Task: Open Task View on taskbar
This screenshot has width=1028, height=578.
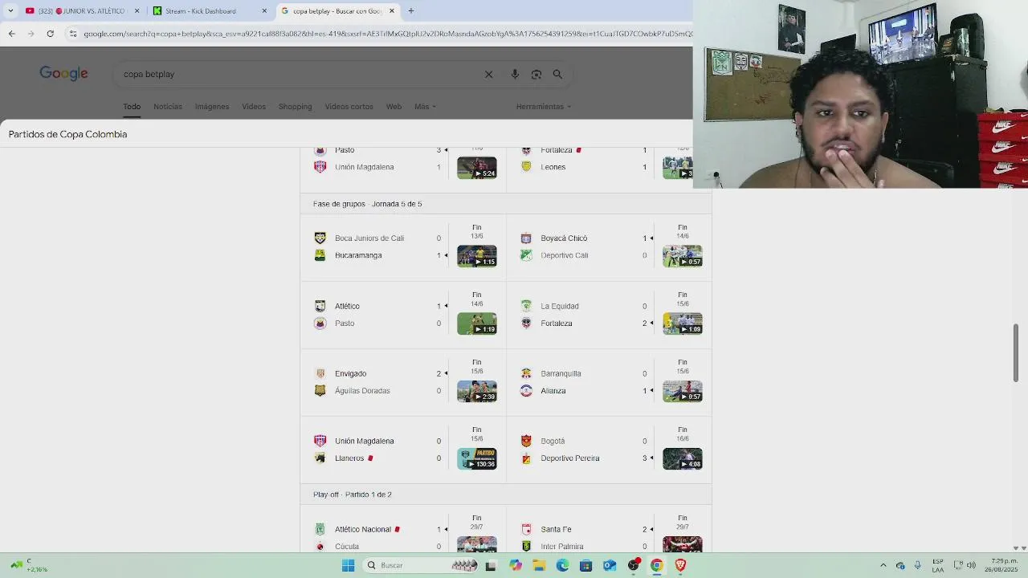Action: (x=491, y=565)
